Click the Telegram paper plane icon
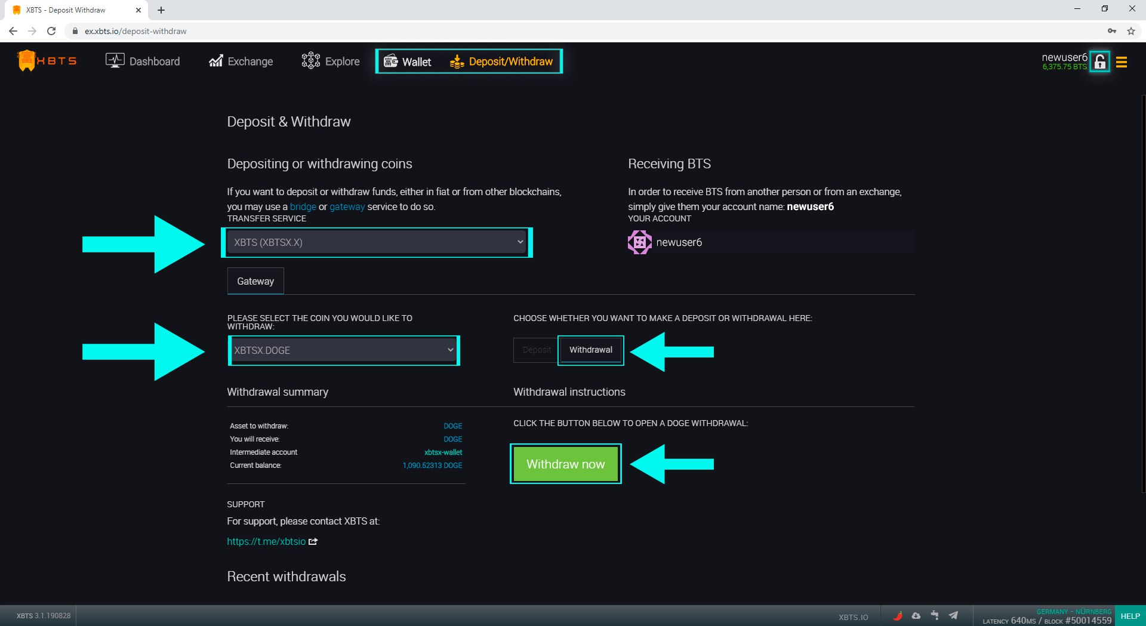Screen dimensions: 1146x626 click(x=953, y=616)
